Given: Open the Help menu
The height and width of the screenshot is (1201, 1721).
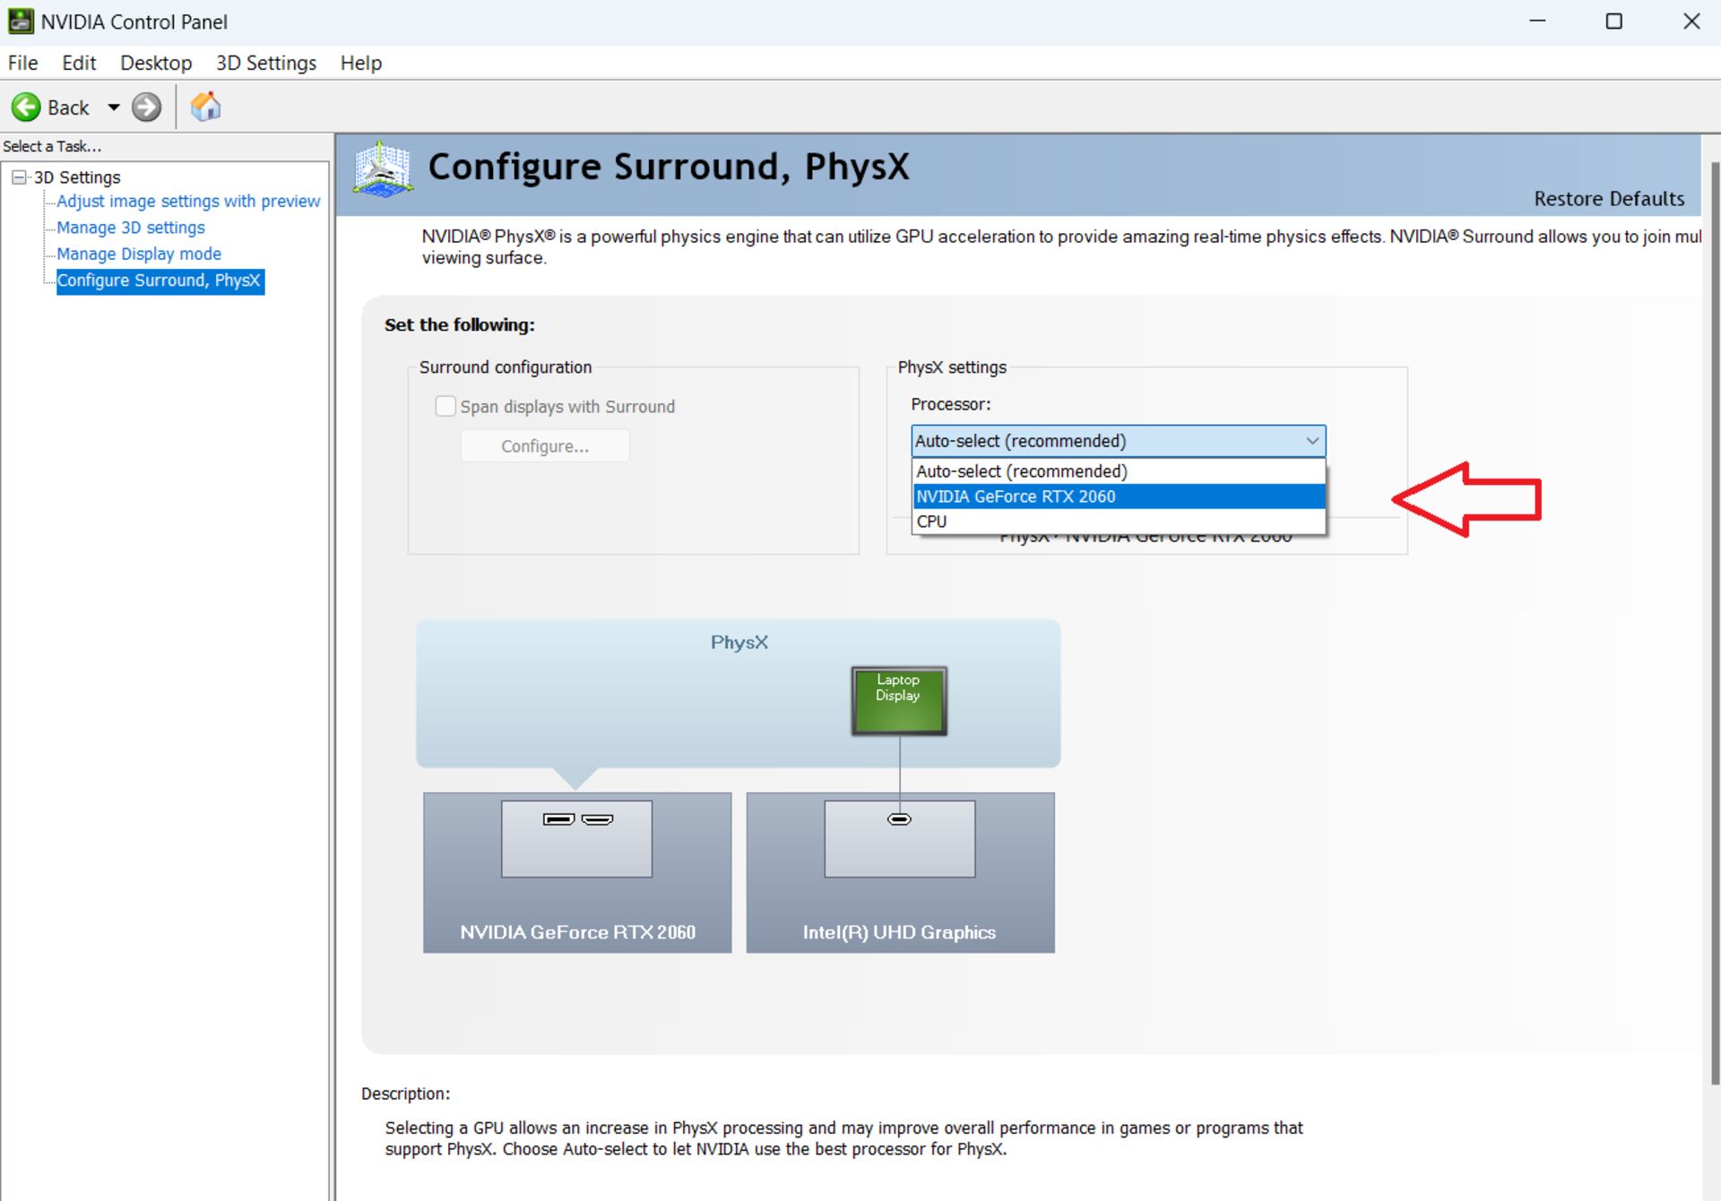Looking at the screenshot, I should point(361,63).
